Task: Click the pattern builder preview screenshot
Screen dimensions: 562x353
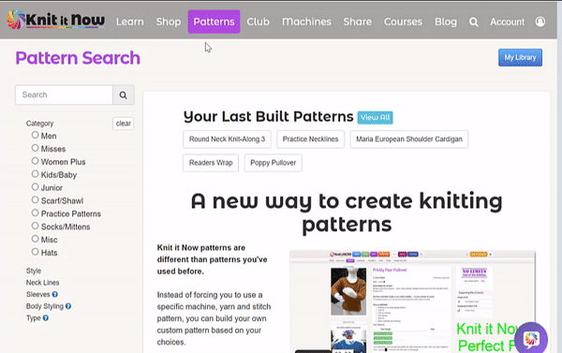Action: 412,302
